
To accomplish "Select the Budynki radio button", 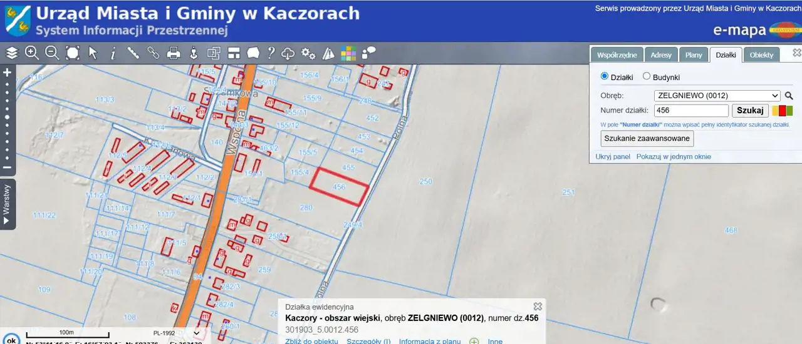I will [x=647, y=76].
